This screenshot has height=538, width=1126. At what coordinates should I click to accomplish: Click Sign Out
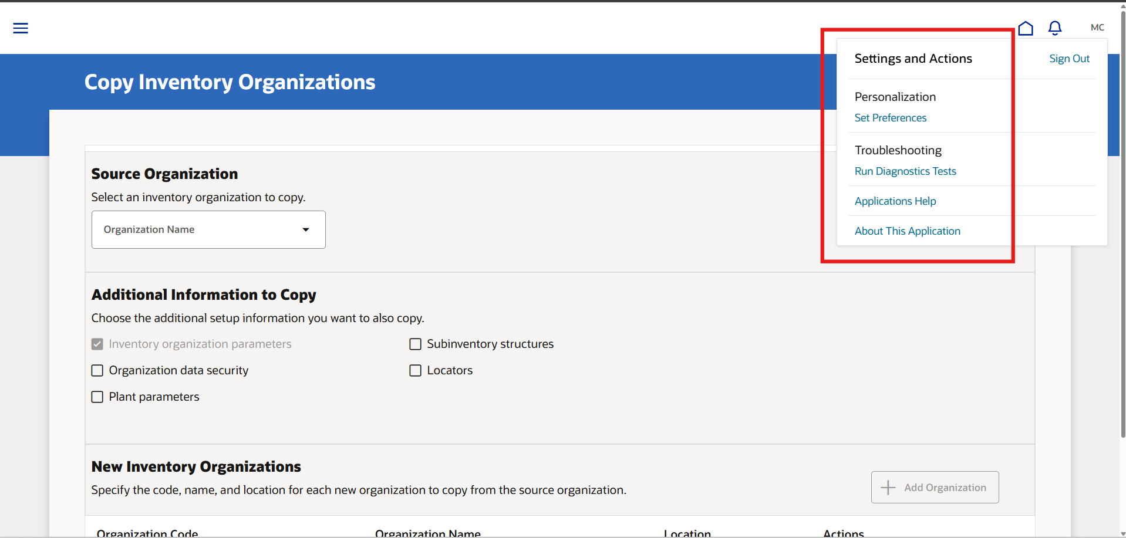coord(1068,58)
